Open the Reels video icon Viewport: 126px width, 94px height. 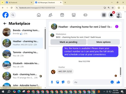(62, 15)
